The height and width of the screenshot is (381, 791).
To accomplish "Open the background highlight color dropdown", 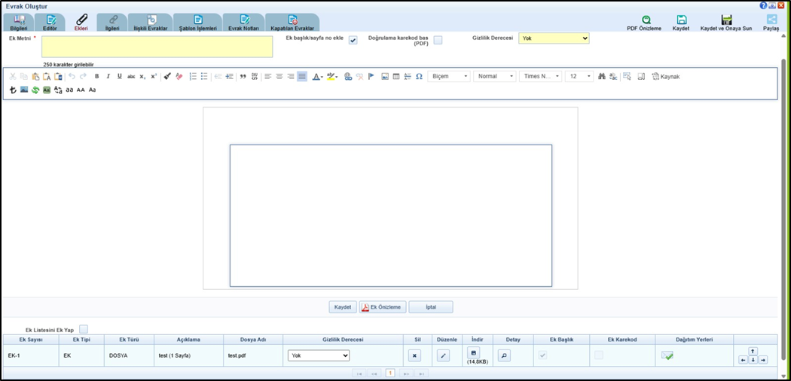I will [332, 76].
